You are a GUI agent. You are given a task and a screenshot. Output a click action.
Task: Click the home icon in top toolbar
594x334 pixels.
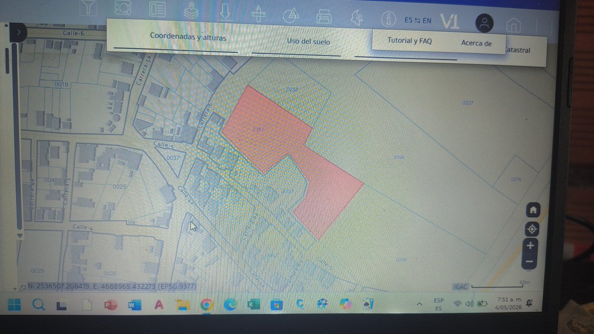point(514,25)
